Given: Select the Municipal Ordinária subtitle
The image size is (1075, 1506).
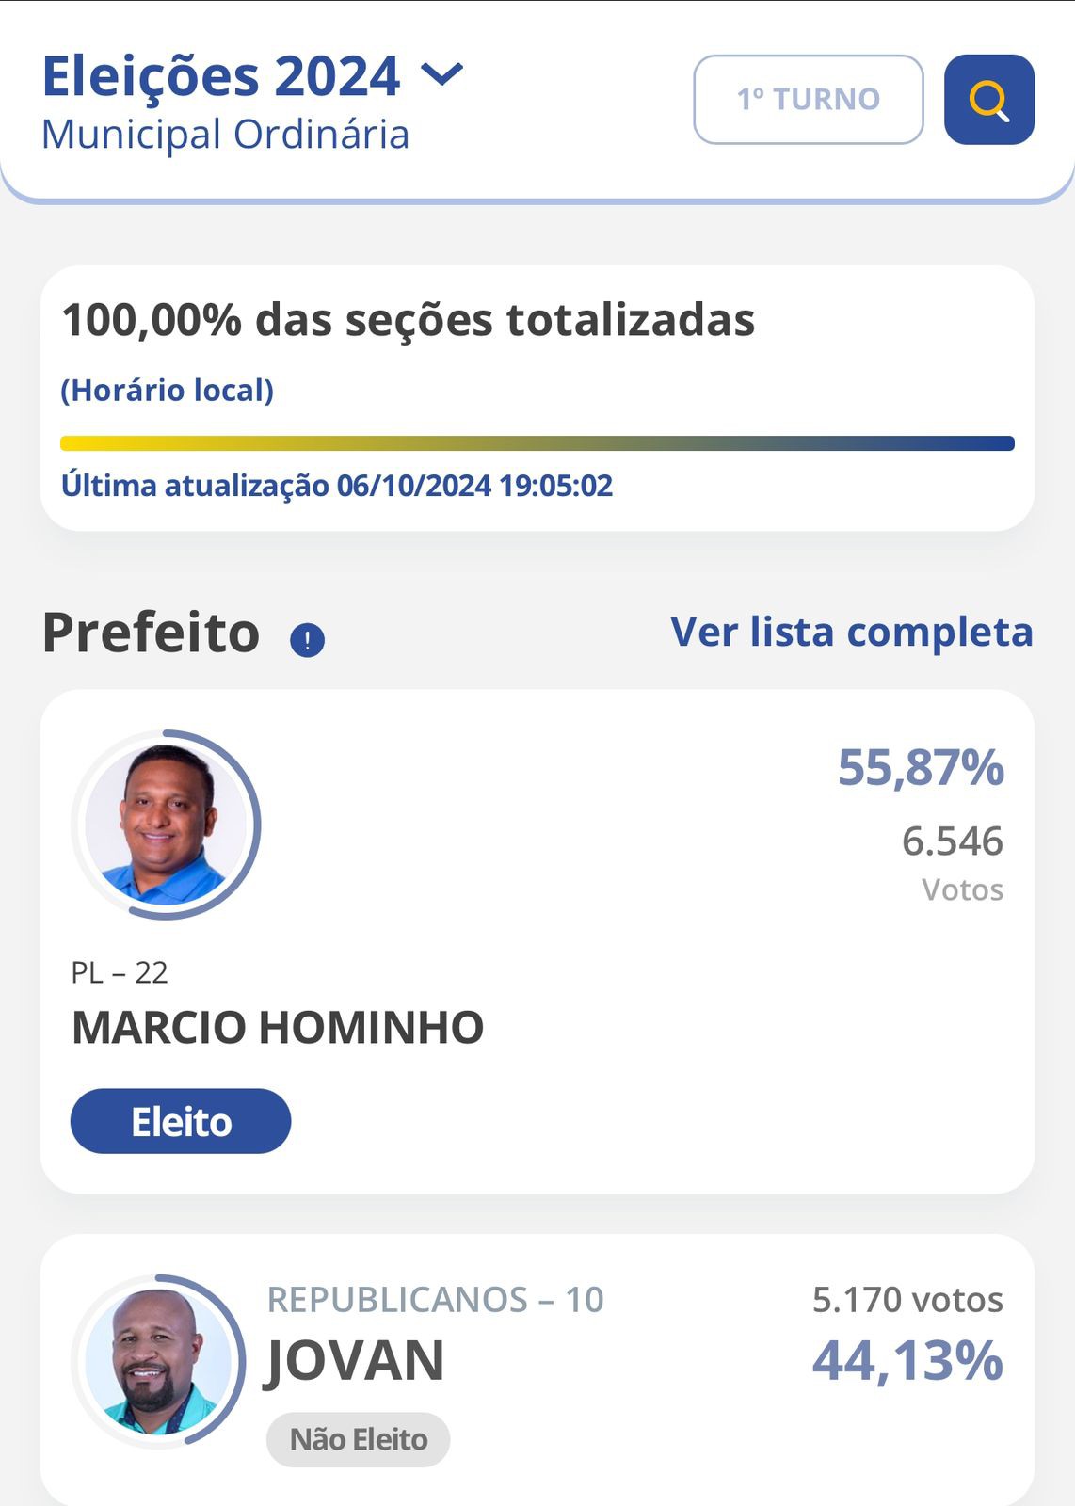Looking at the screenshot, I should (226, 135).
